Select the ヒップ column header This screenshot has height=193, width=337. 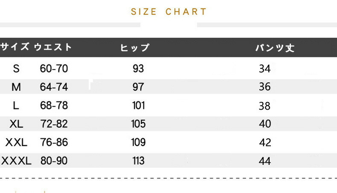(x=135, y=47)
